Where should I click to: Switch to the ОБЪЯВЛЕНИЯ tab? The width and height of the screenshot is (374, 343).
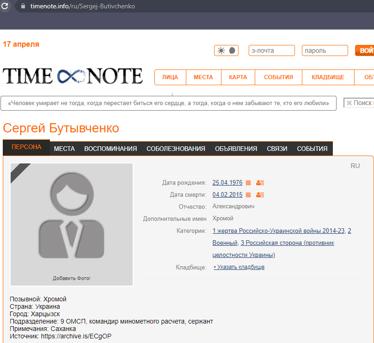[236, 149]
